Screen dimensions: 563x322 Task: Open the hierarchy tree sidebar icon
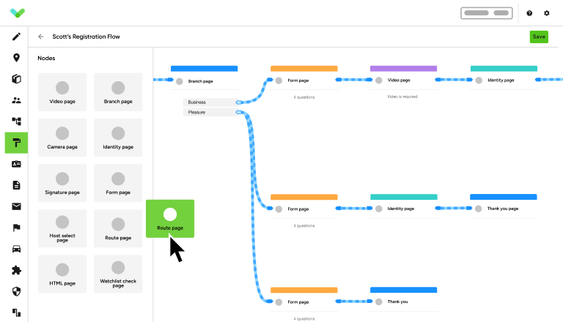tap(16, 121)
